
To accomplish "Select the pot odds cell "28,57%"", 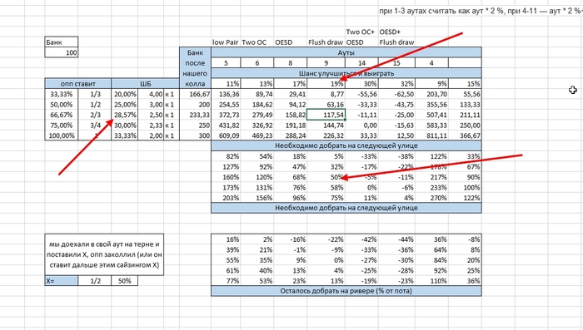I will point(125,115).
